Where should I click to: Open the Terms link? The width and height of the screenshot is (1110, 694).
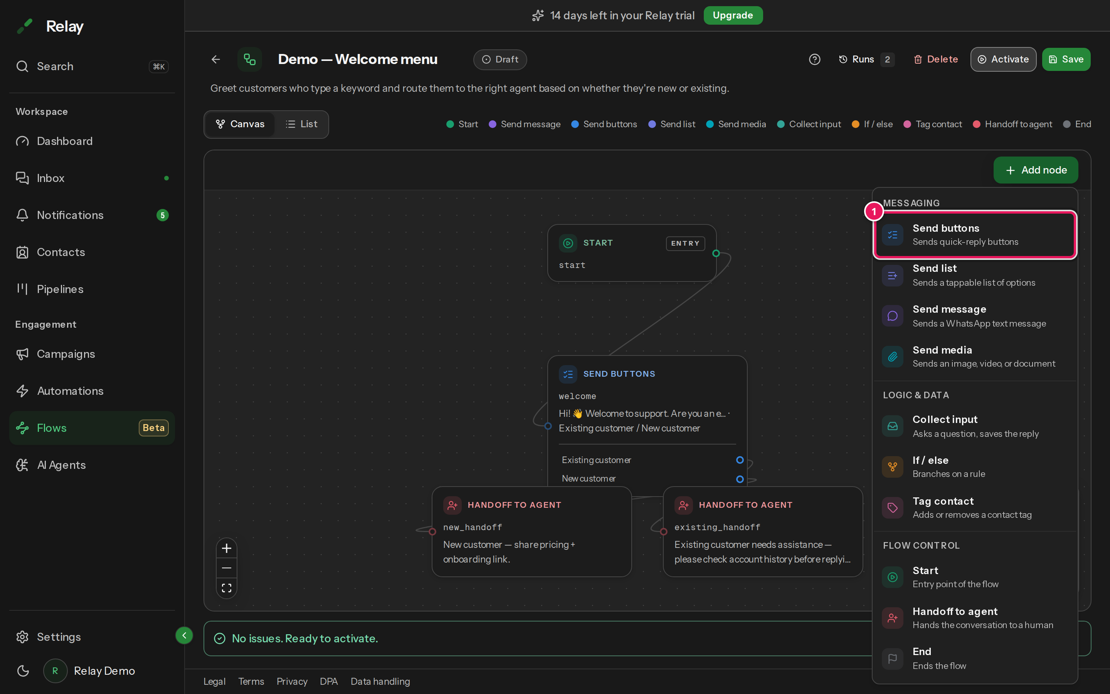251,682
